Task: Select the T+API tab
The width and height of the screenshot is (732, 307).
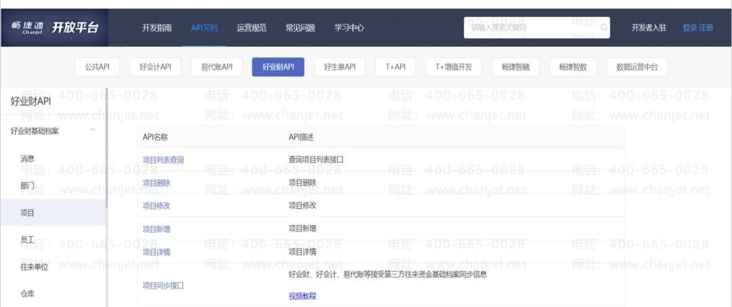Action: point(395,66)
